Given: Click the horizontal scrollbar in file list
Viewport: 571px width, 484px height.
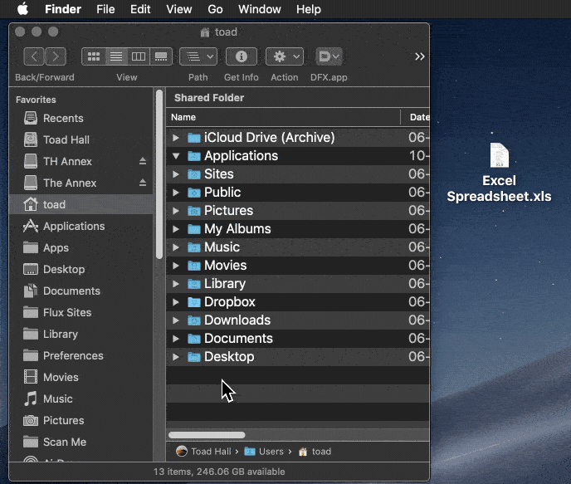Looking at the screenshot, I should tap(207, 435).
